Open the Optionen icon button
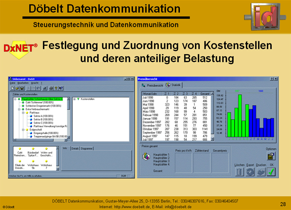Image resolution: width=291 pixels, height=210 pixels. click(271, 156)
